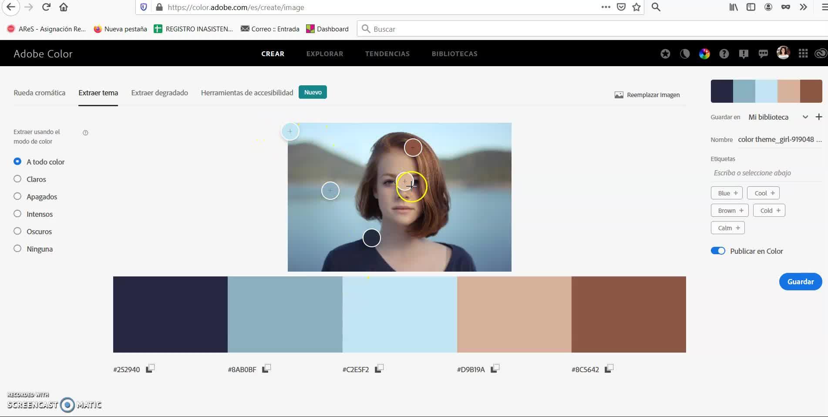Open the help question mark icon
The height and width of the screenshot is (417, 828).
point(724,54)
